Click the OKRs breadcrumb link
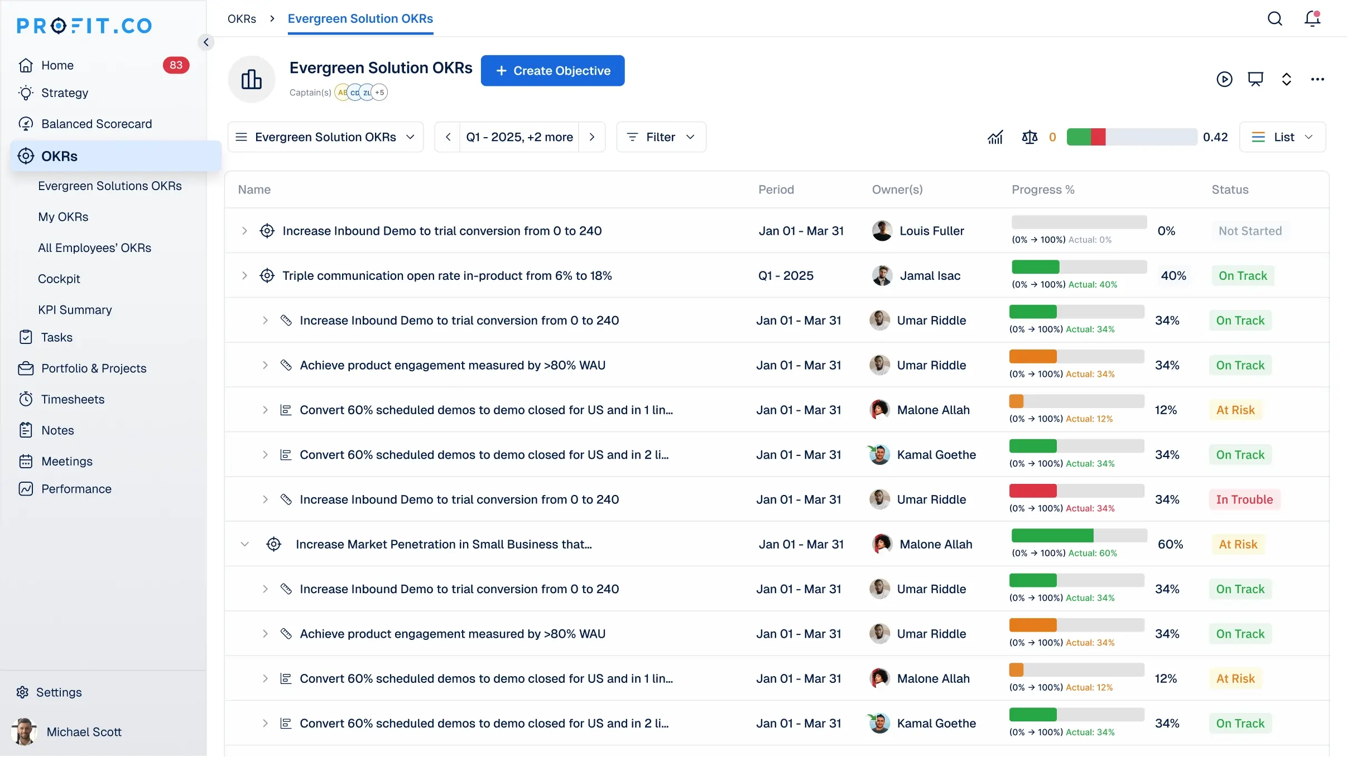Image resolution: width=1347 pixels, height=757 pixels. [242, 19]
